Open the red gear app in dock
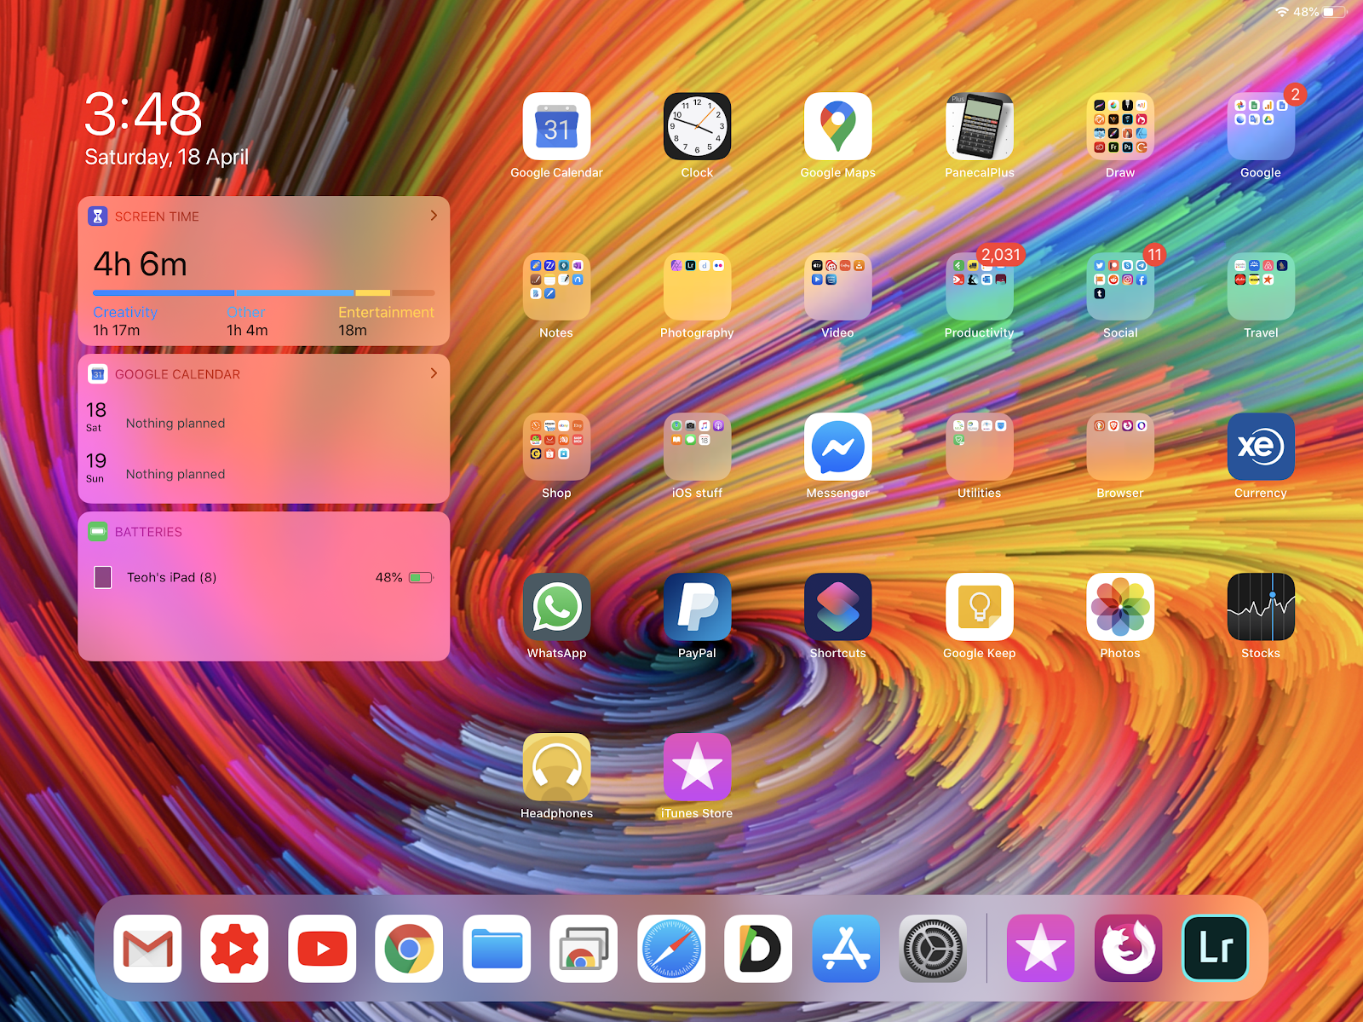1363x1022 pixels. (234, 949)
